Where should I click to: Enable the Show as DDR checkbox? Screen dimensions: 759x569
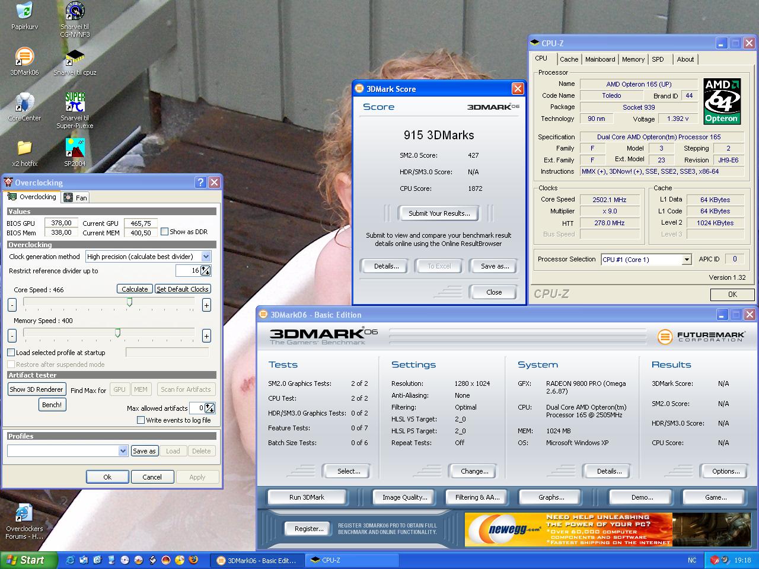(165, 232)
